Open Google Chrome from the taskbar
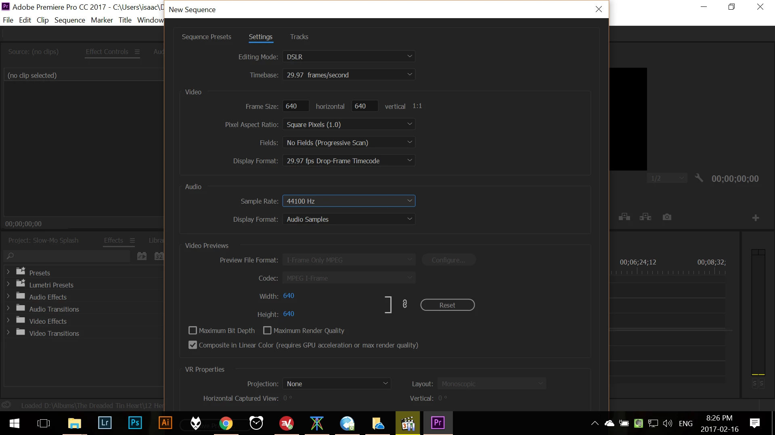 [x=226, y=423]
